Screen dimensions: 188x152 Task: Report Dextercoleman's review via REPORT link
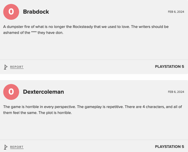[x=17, y=147]
